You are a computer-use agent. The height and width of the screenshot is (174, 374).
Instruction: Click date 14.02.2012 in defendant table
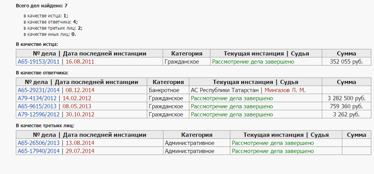(x=77, y=98)
